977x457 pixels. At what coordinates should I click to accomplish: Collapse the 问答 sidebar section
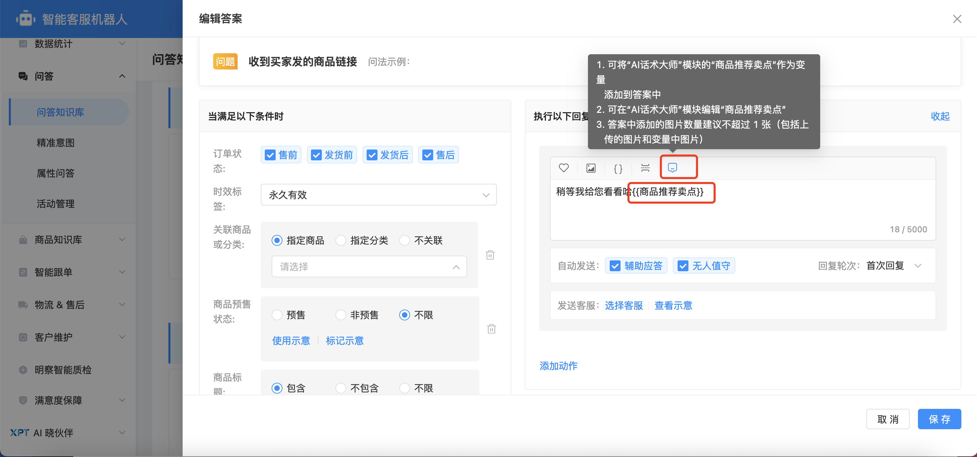tap(122, 76)
